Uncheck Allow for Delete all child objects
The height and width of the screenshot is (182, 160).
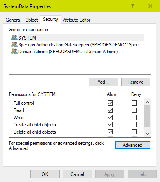tap(110, 132)
